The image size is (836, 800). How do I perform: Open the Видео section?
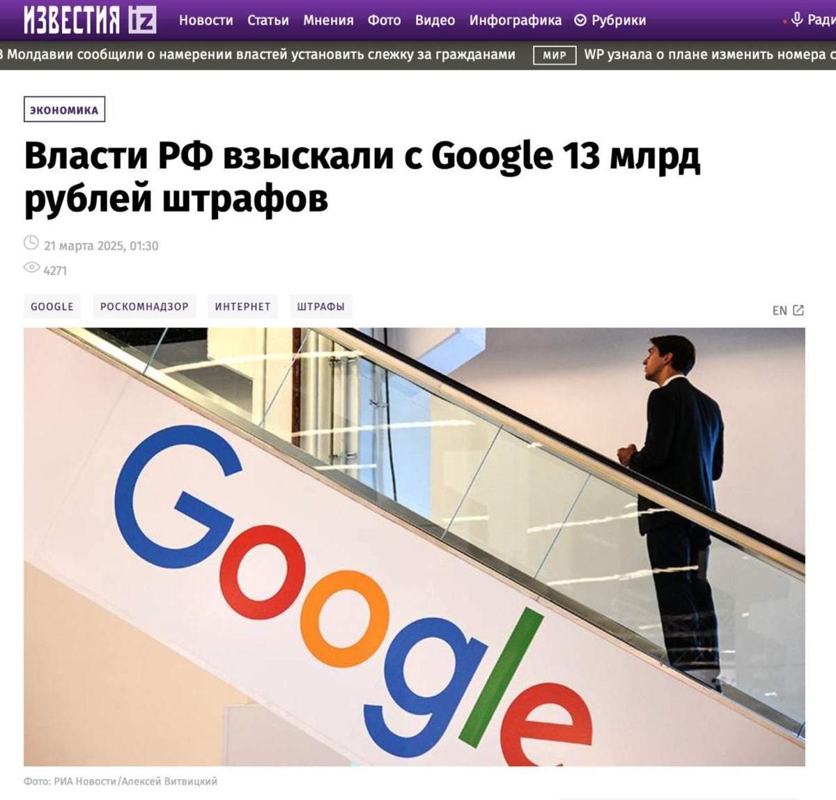(435, 20)
